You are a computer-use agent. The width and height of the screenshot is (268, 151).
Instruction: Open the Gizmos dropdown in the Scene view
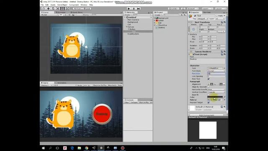pyautogui.click(x=86, y=15)
